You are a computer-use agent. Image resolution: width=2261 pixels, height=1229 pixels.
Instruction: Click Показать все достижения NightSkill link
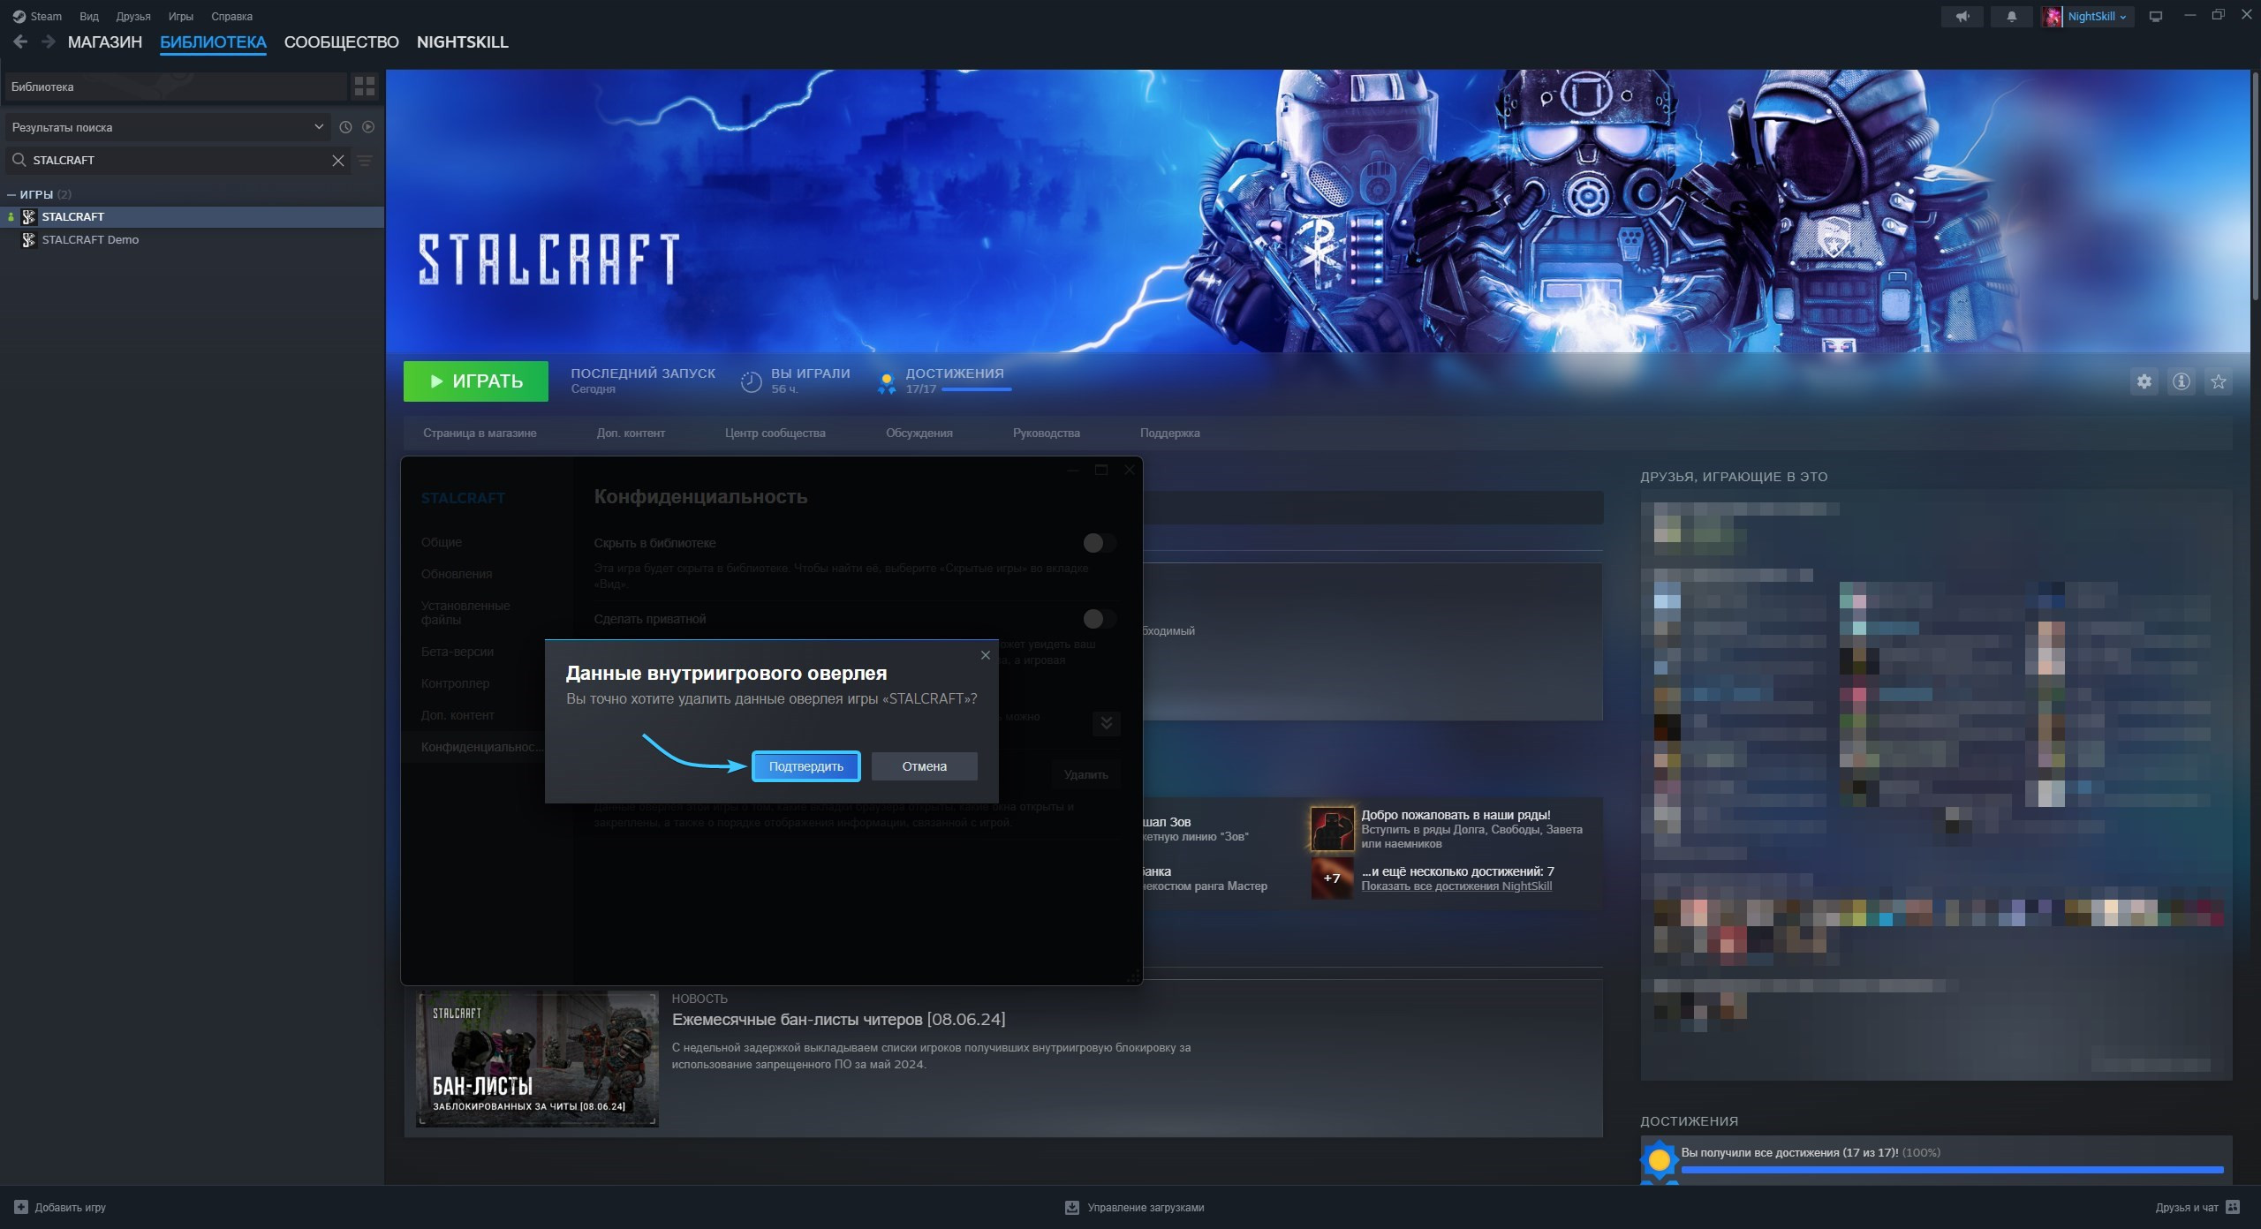1456,886
